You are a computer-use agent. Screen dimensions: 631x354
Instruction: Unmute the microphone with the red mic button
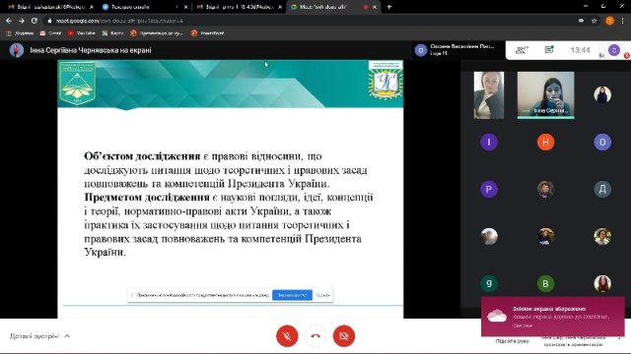click(287, 335)
